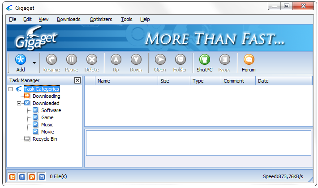Select the Downloaded category
Screen dimensions: 318x188
(x=46, y=103)
